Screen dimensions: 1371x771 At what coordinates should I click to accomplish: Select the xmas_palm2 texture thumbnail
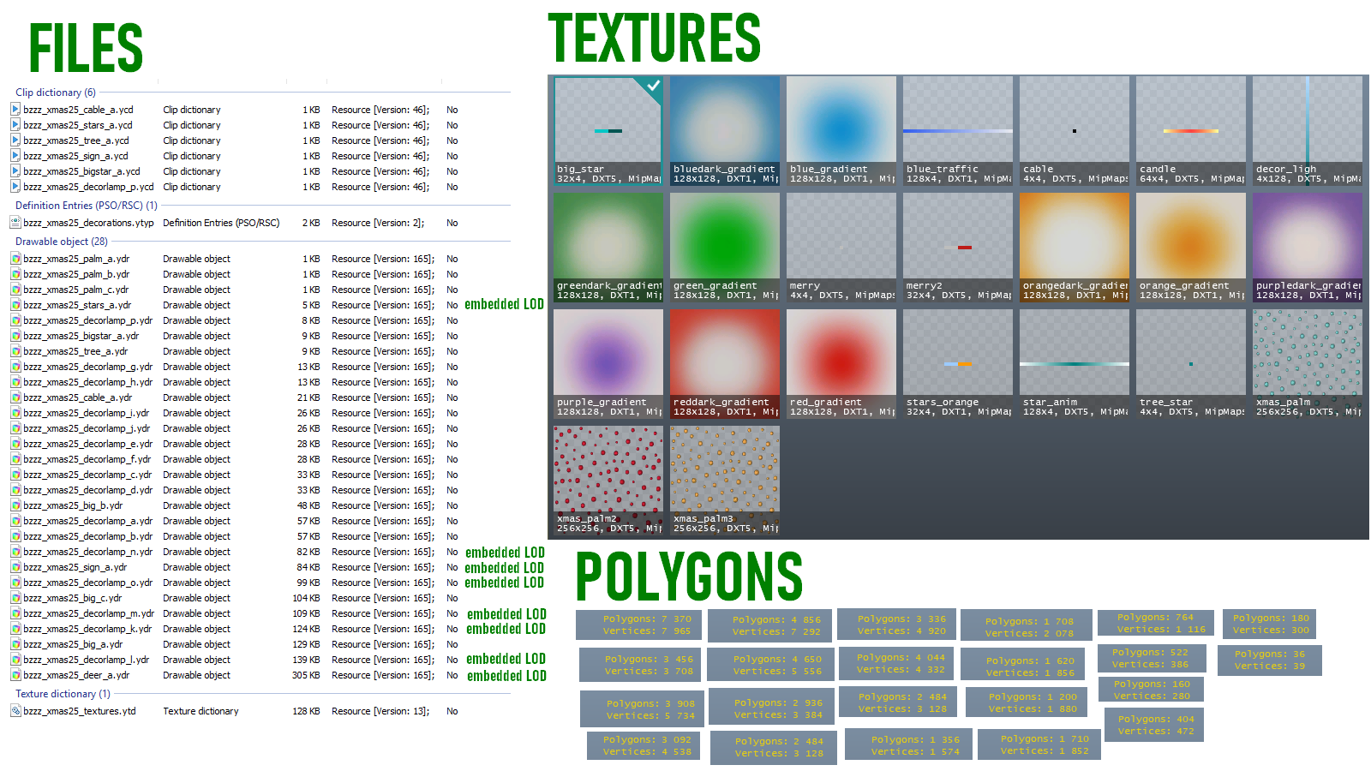coord(608,481)
